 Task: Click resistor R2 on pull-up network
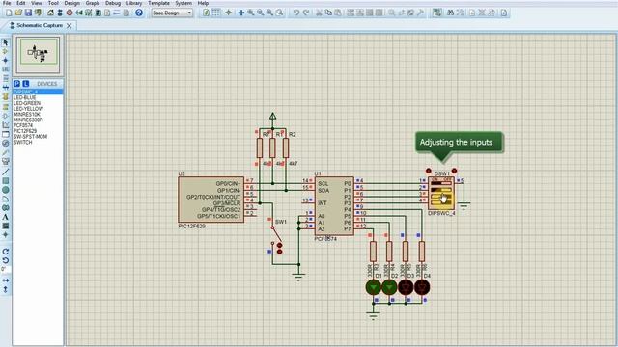(x=286, y=147)
